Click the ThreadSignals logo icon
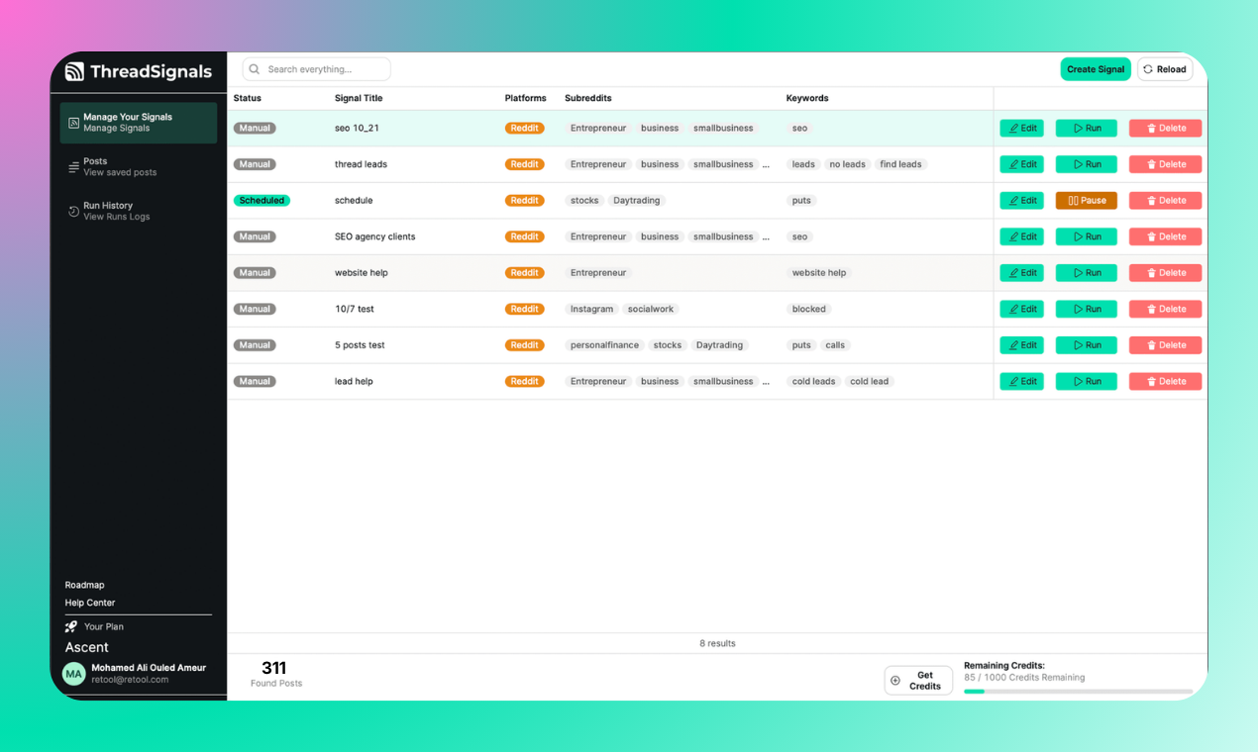The width and height of the screenshot is (1258, 752). (74, 71)
